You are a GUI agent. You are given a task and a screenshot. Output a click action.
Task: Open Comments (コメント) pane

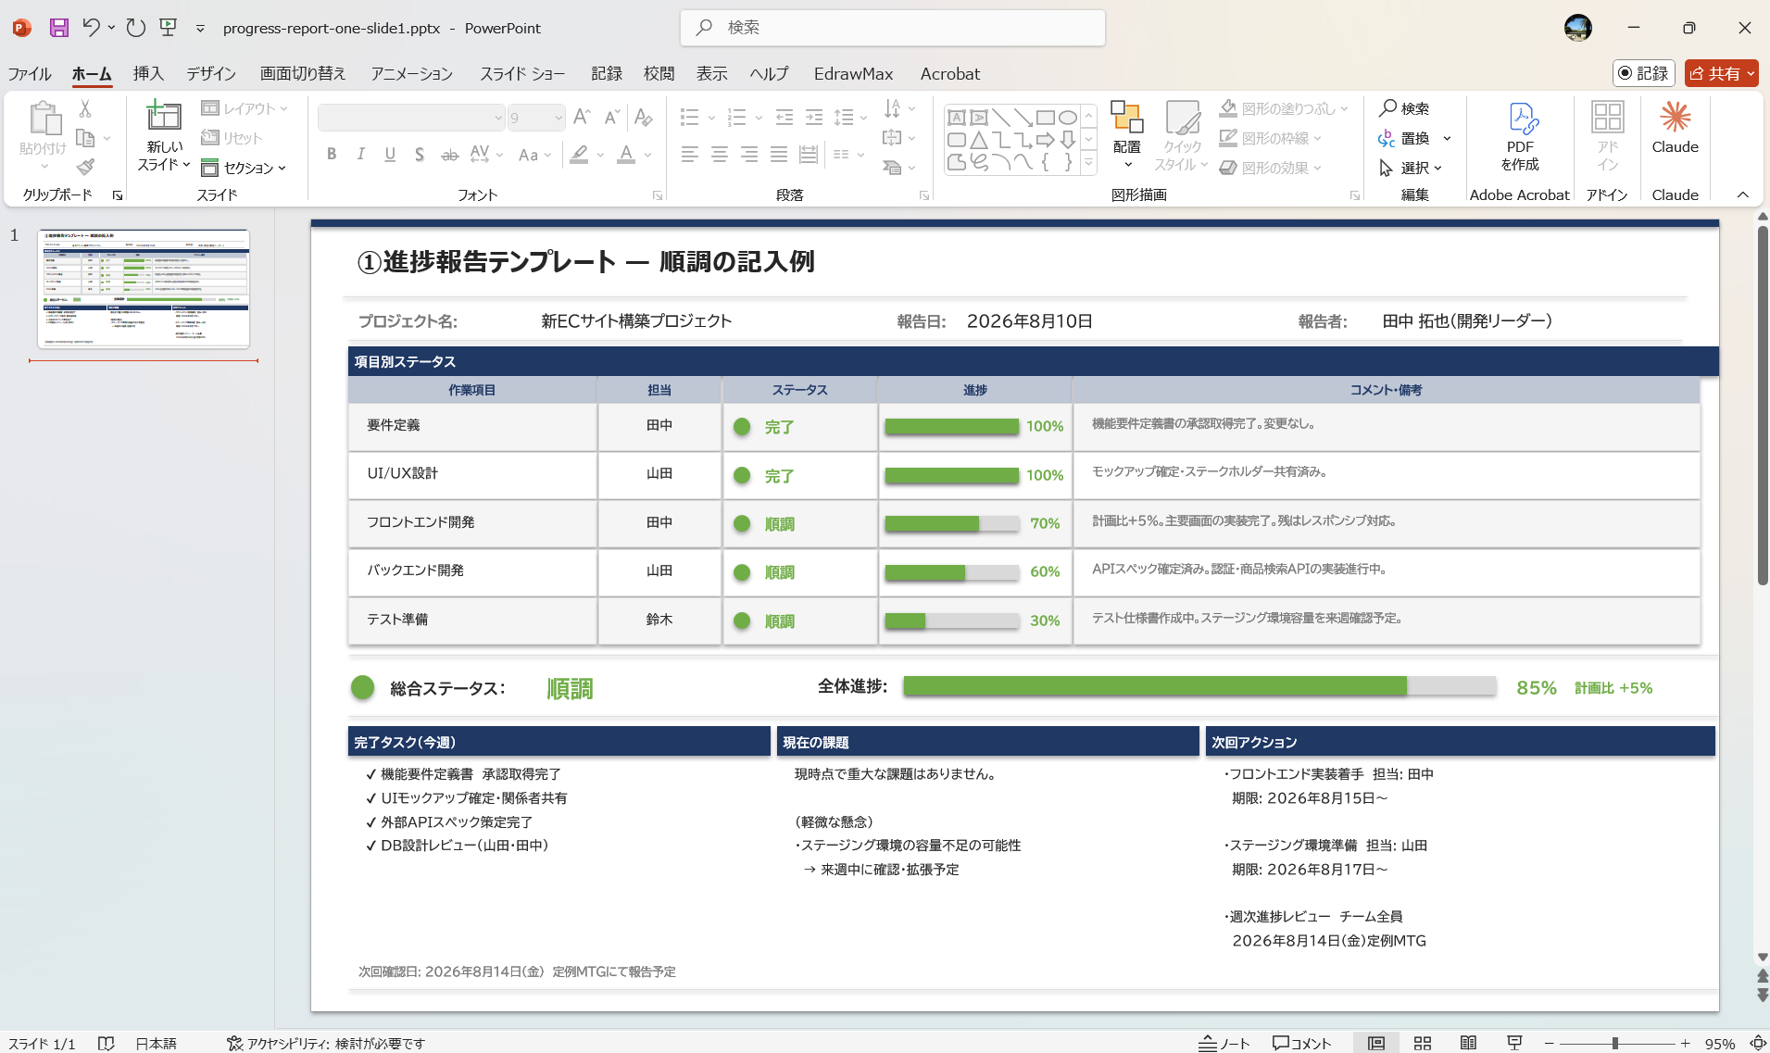[1301, 1043]
